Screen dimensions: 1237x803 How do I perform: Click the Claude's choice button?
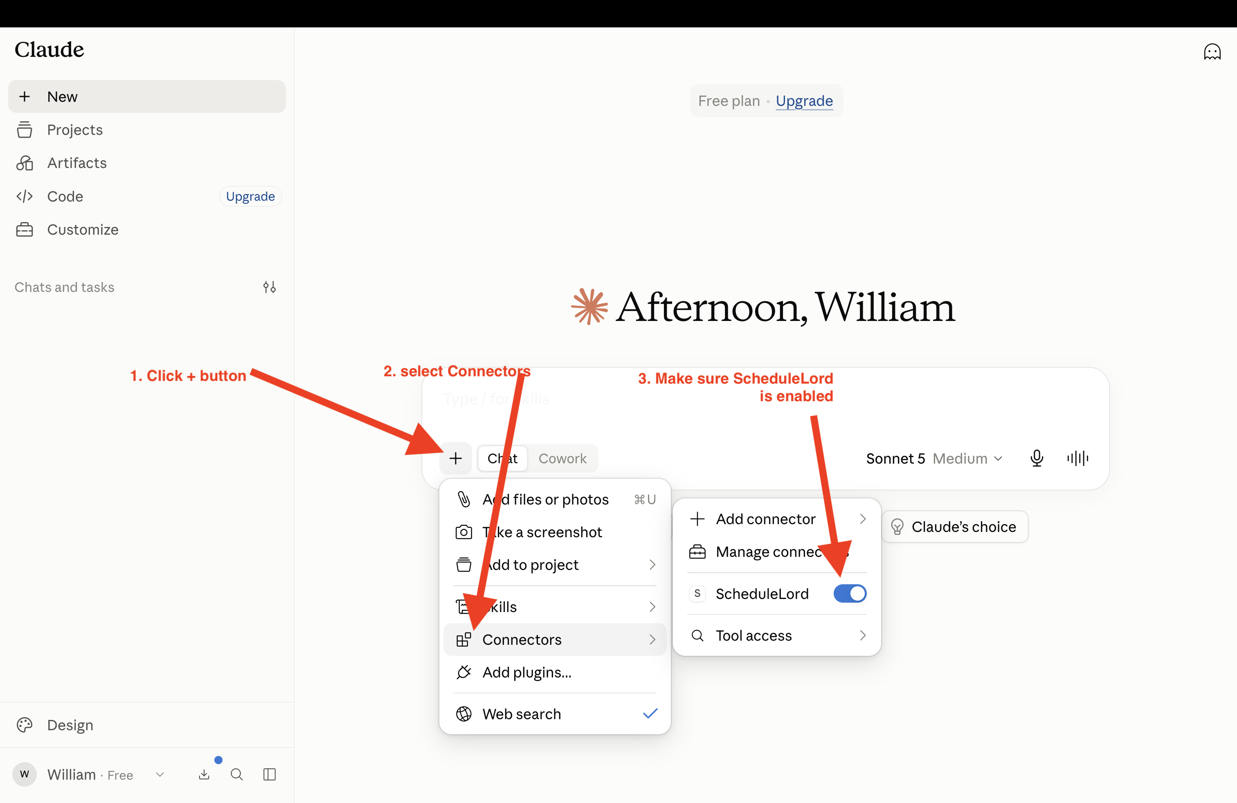tap(955, 527)
